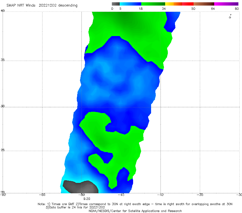
Task: Click the longitude label '-55'
Action: (42, 195)
